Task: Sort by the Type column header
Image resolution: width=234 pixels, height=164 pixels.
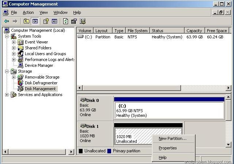Action: pyautogui.click(x=119, y=31)
